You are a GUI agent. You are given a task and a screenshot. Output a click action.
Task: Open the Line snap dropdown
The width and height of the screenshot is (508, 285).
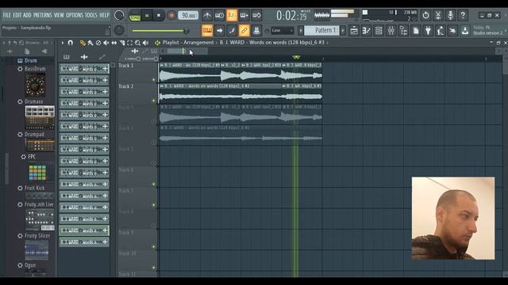(283, 31)
